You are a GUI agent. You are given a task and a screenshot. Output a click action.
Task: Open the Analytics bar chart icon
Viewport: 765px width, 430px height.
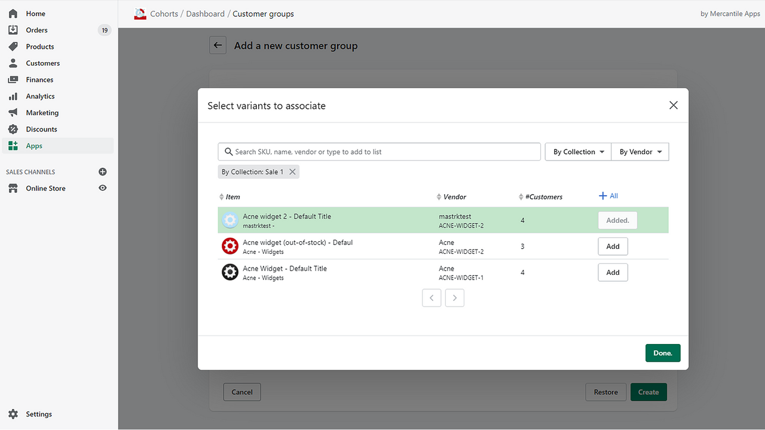[13, 96]
